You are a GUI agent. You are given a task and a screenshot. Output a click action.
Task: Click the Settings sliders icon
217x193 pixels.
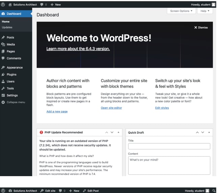pos(3,95)
